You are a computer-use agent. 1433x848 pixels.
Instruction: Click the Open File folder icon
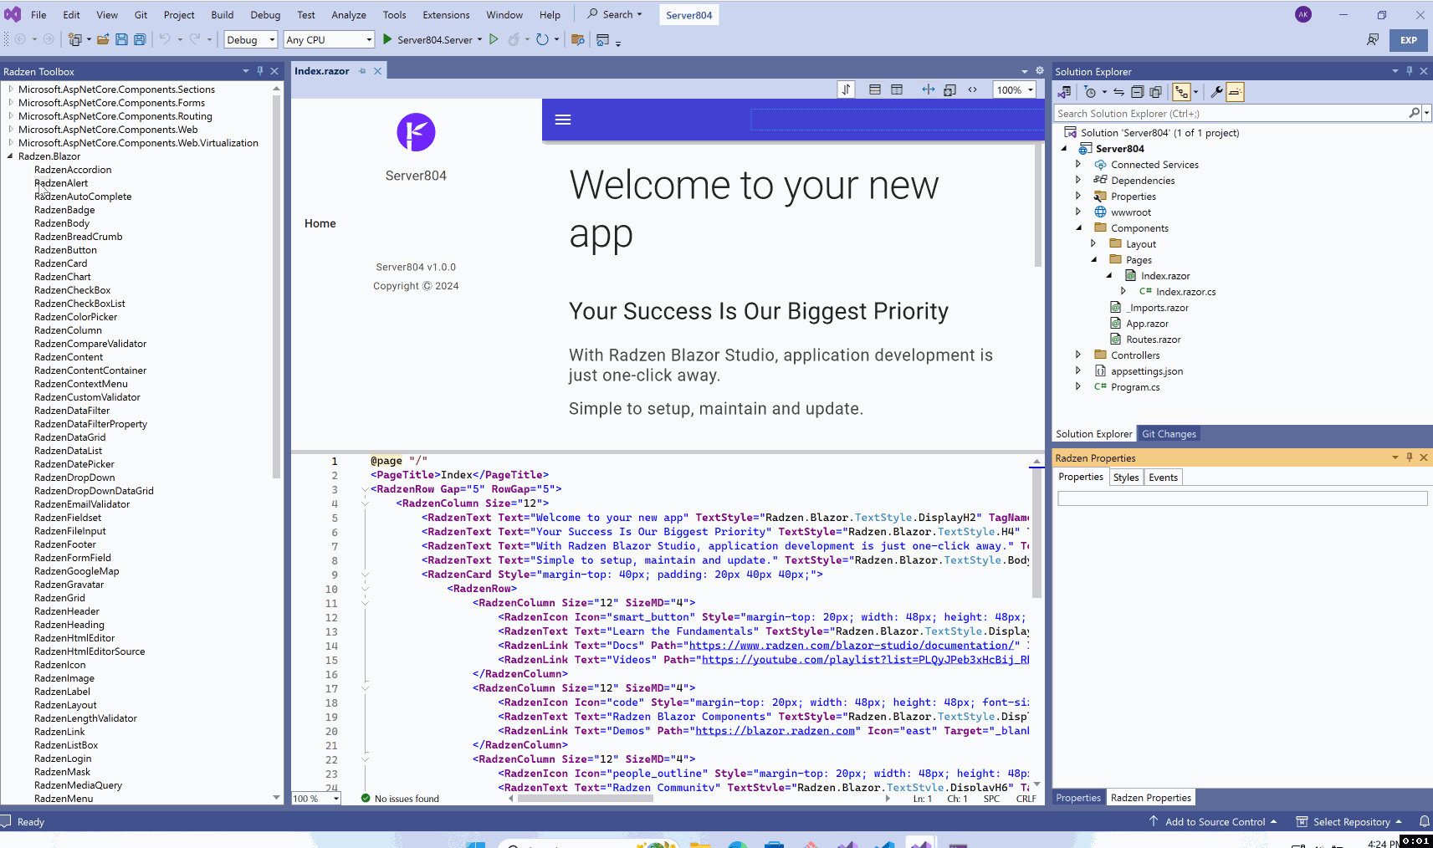pyautogui.click(x=103, y=39)
